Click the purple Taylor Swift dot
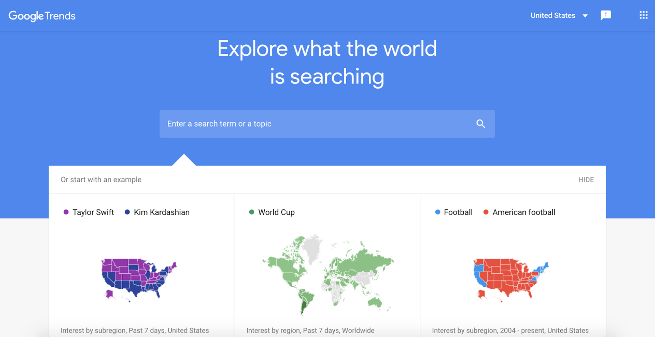The image size is (655, 337). tap(66, 212)
